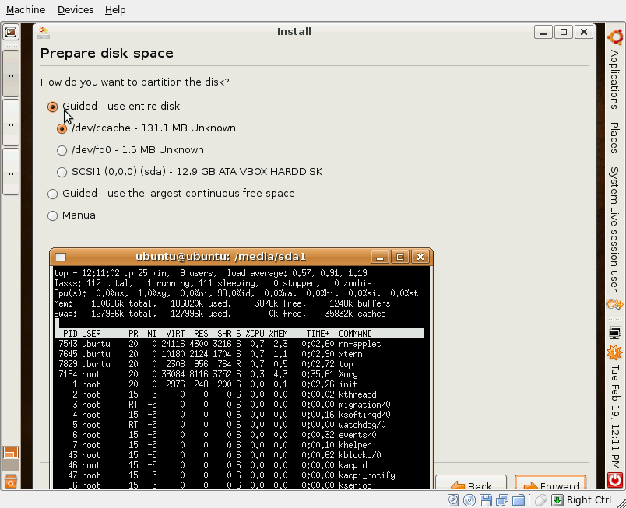Click the events/0 process row in top
The width and height of the screenshot is (626, 508).
pyautogui.click(x=239, y=435)
